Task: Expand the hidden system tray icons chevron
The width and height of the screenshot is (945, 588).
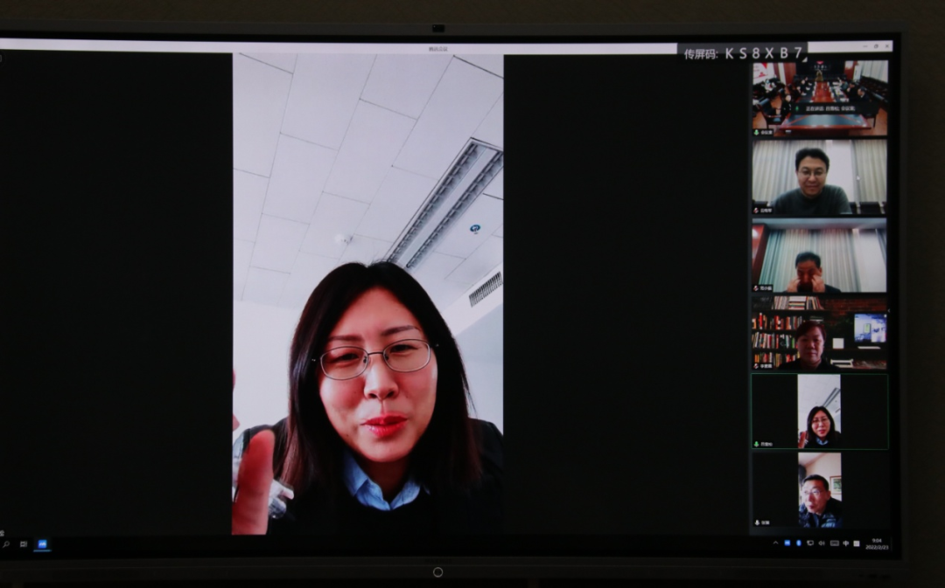Action: (776, 543)
